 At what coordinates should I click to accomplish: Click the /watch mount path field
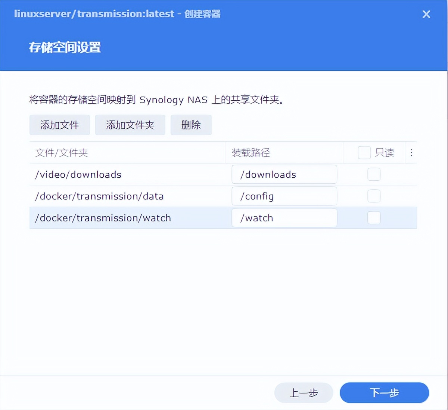pos(284,218)
